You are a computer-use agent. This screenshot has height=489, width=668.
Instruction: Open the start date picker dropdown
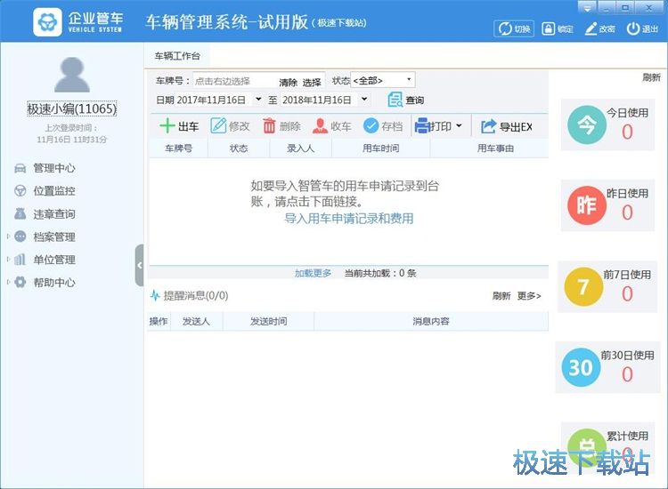click(x=258, y=100)
